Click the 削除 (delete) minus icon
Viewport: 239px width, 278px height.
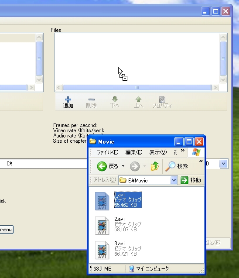point(92,100)
